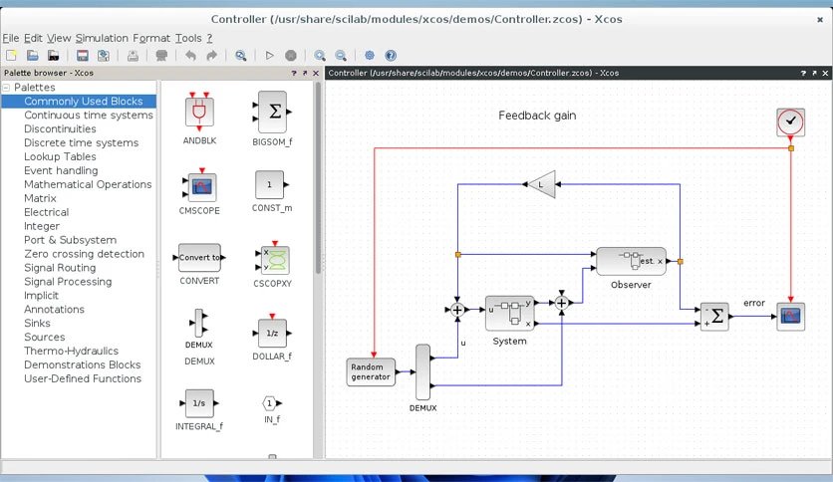Screen dimensions: 833x482
Task: Select Signal Routing palette
Action: coord(60,268)
